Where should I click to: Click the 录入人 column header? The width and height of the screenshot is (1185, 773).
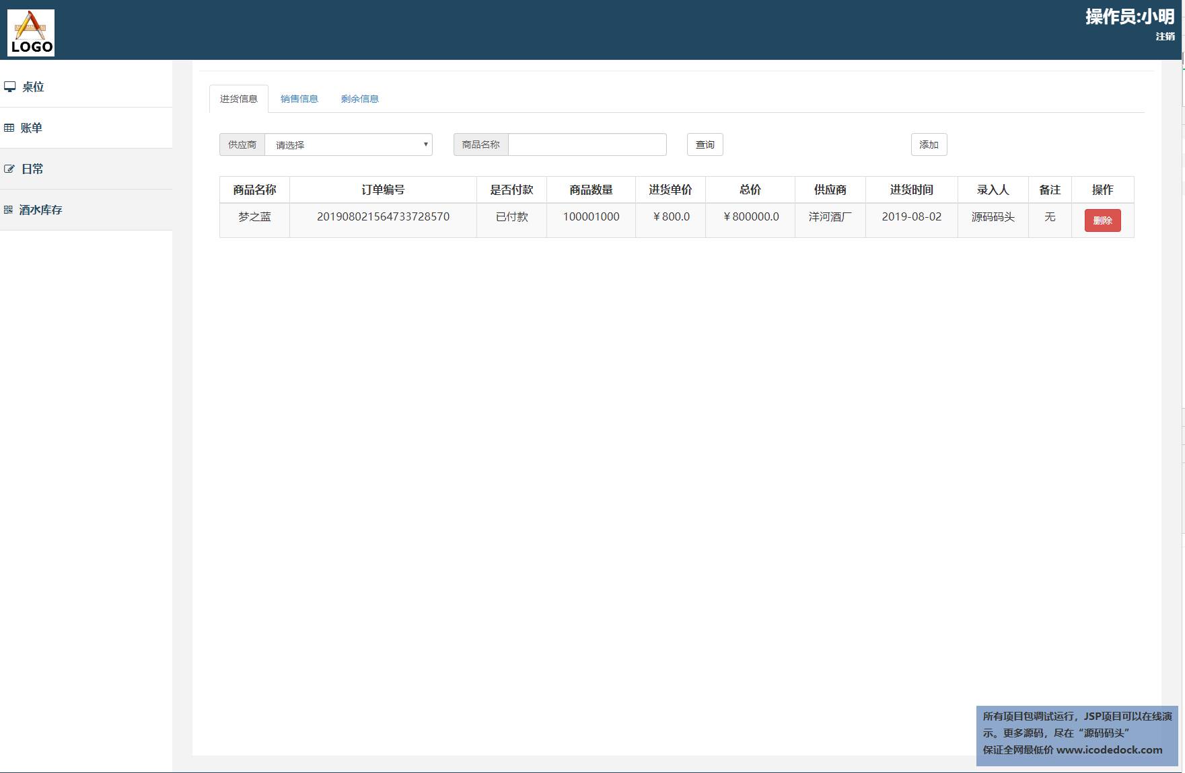click(993, 190)
